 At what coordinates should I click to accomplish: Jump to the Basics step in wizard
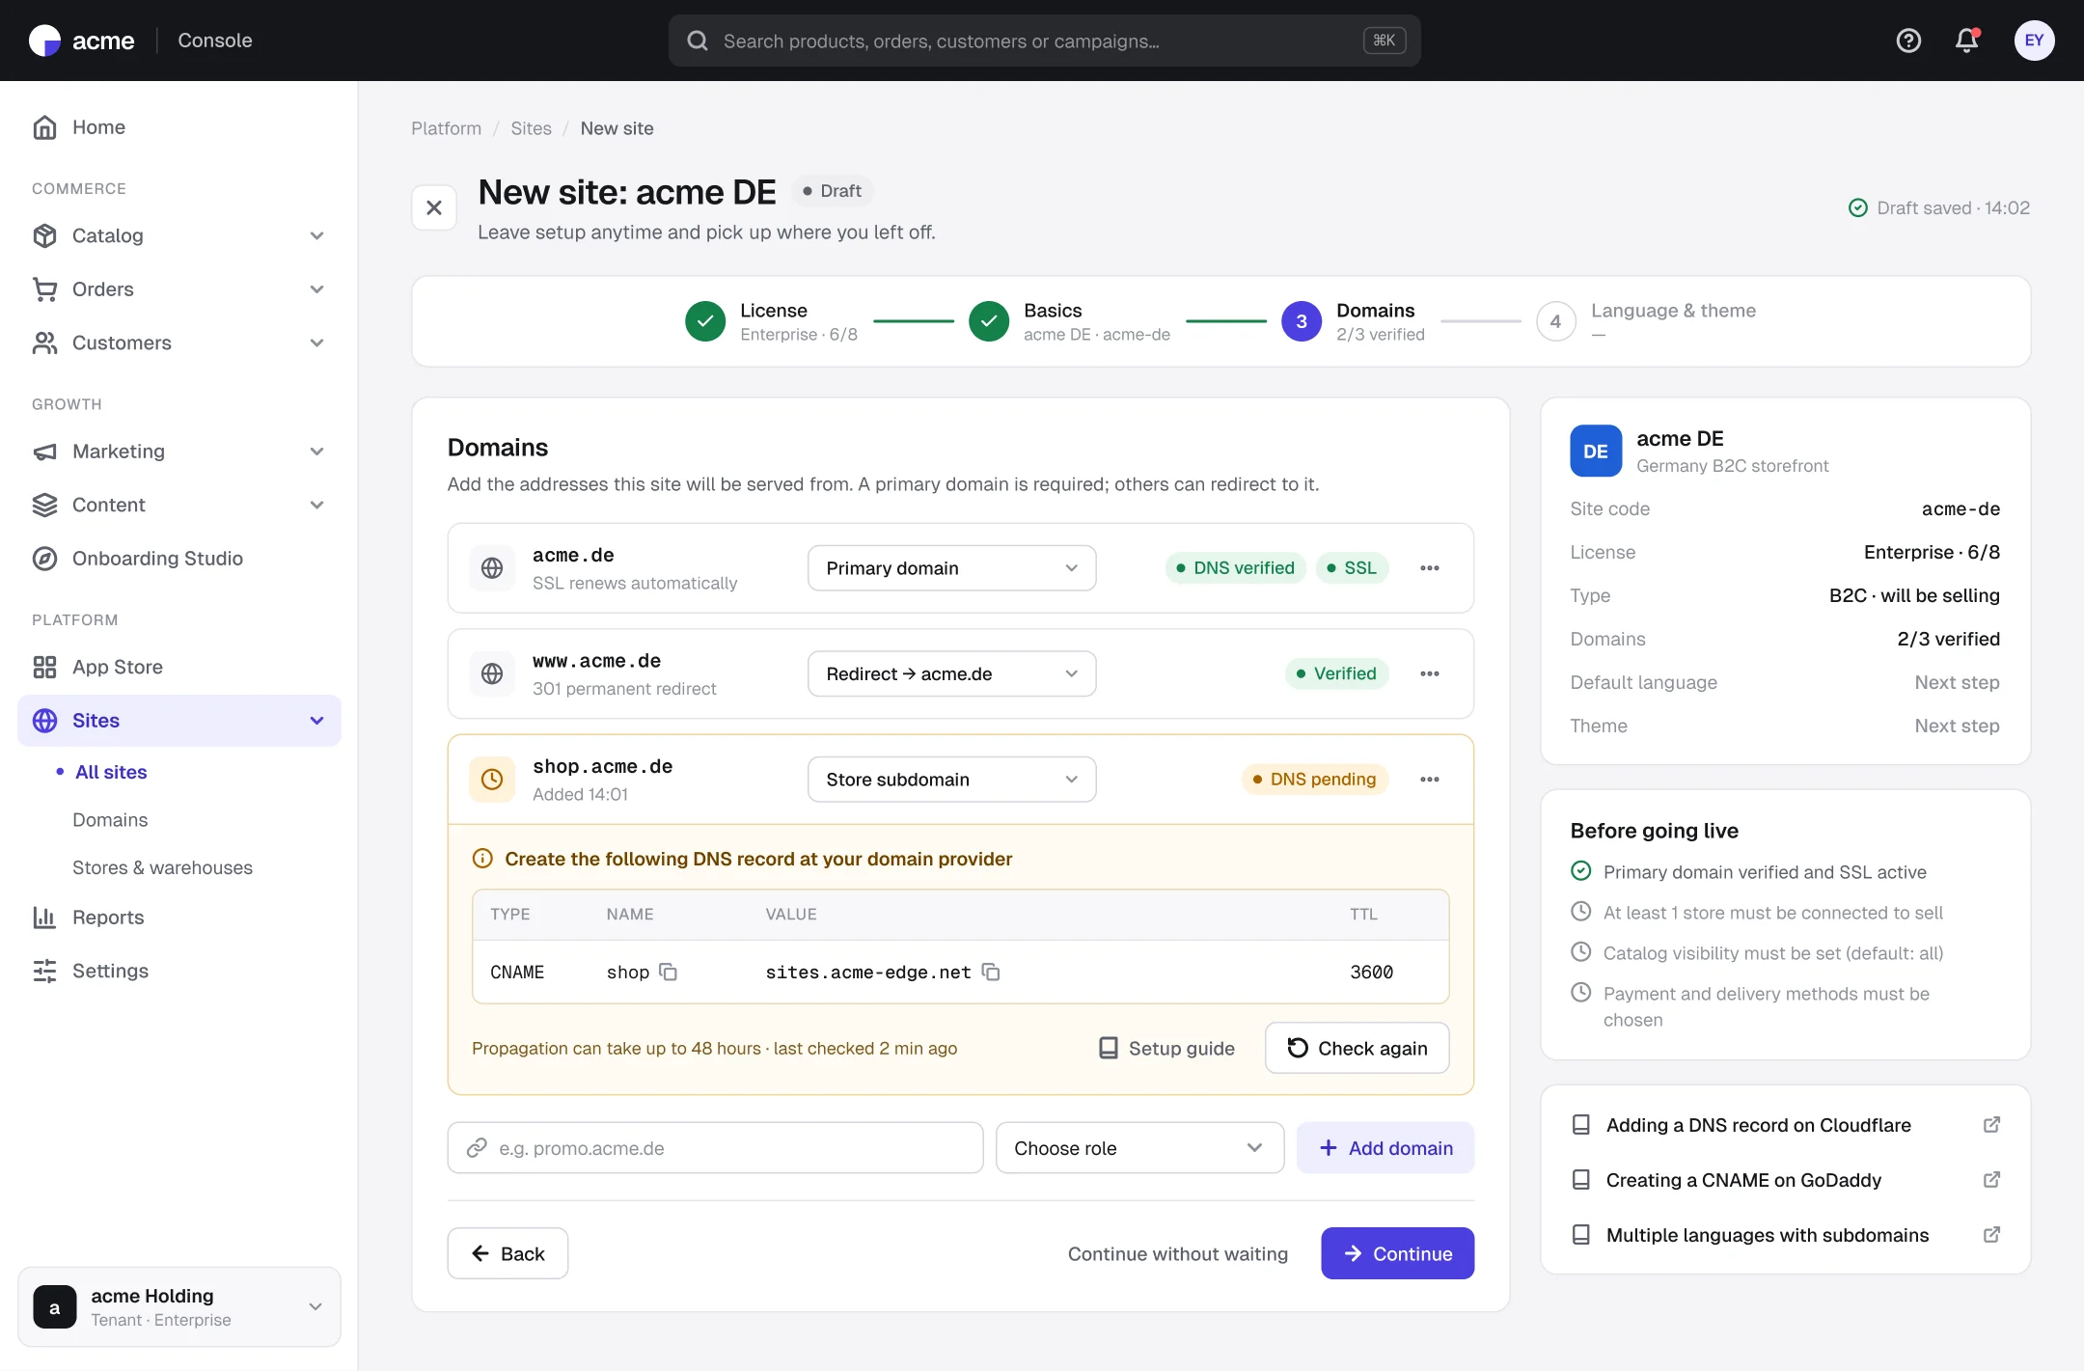(x=1069, y=321)
